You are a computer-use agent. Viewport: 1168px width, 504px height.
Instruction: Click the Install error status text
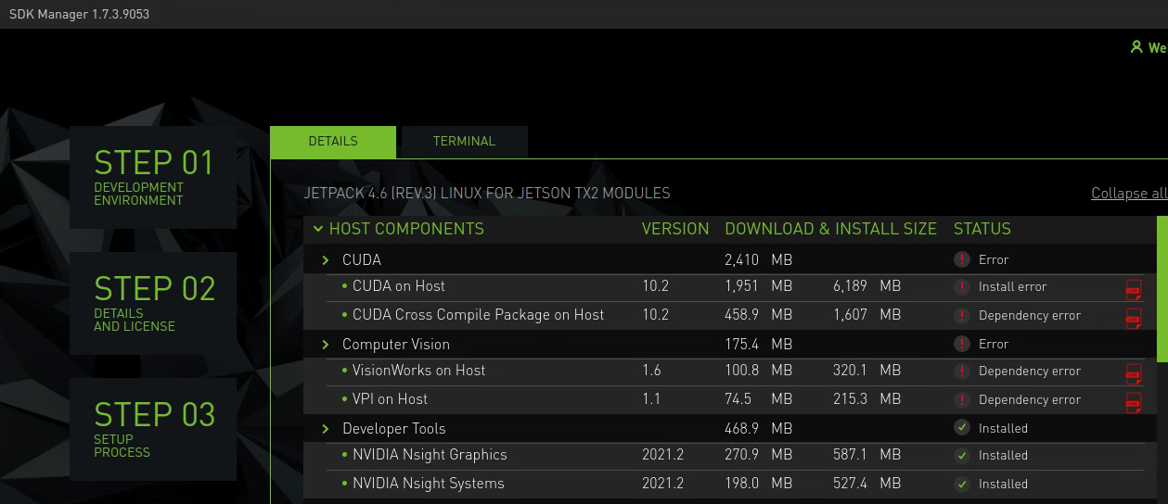coord(1012,287)
